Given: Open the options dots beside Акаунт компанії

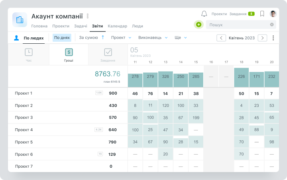Looking at the screenshot, I should pos(88,16).
